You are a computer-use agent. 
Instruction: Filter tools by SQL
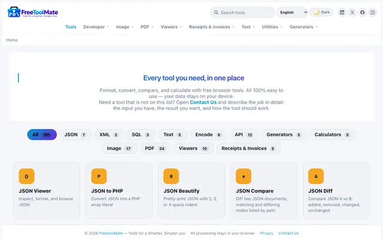click(x=141, y=134)
